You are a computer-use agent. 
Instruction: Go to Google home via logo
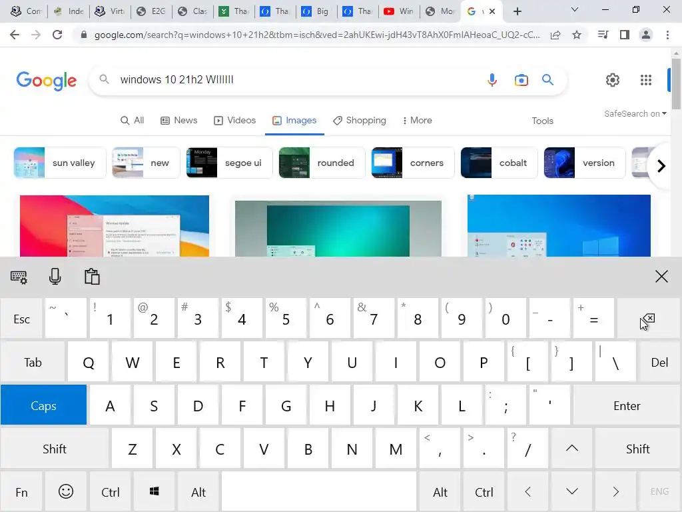pos(47,81)
